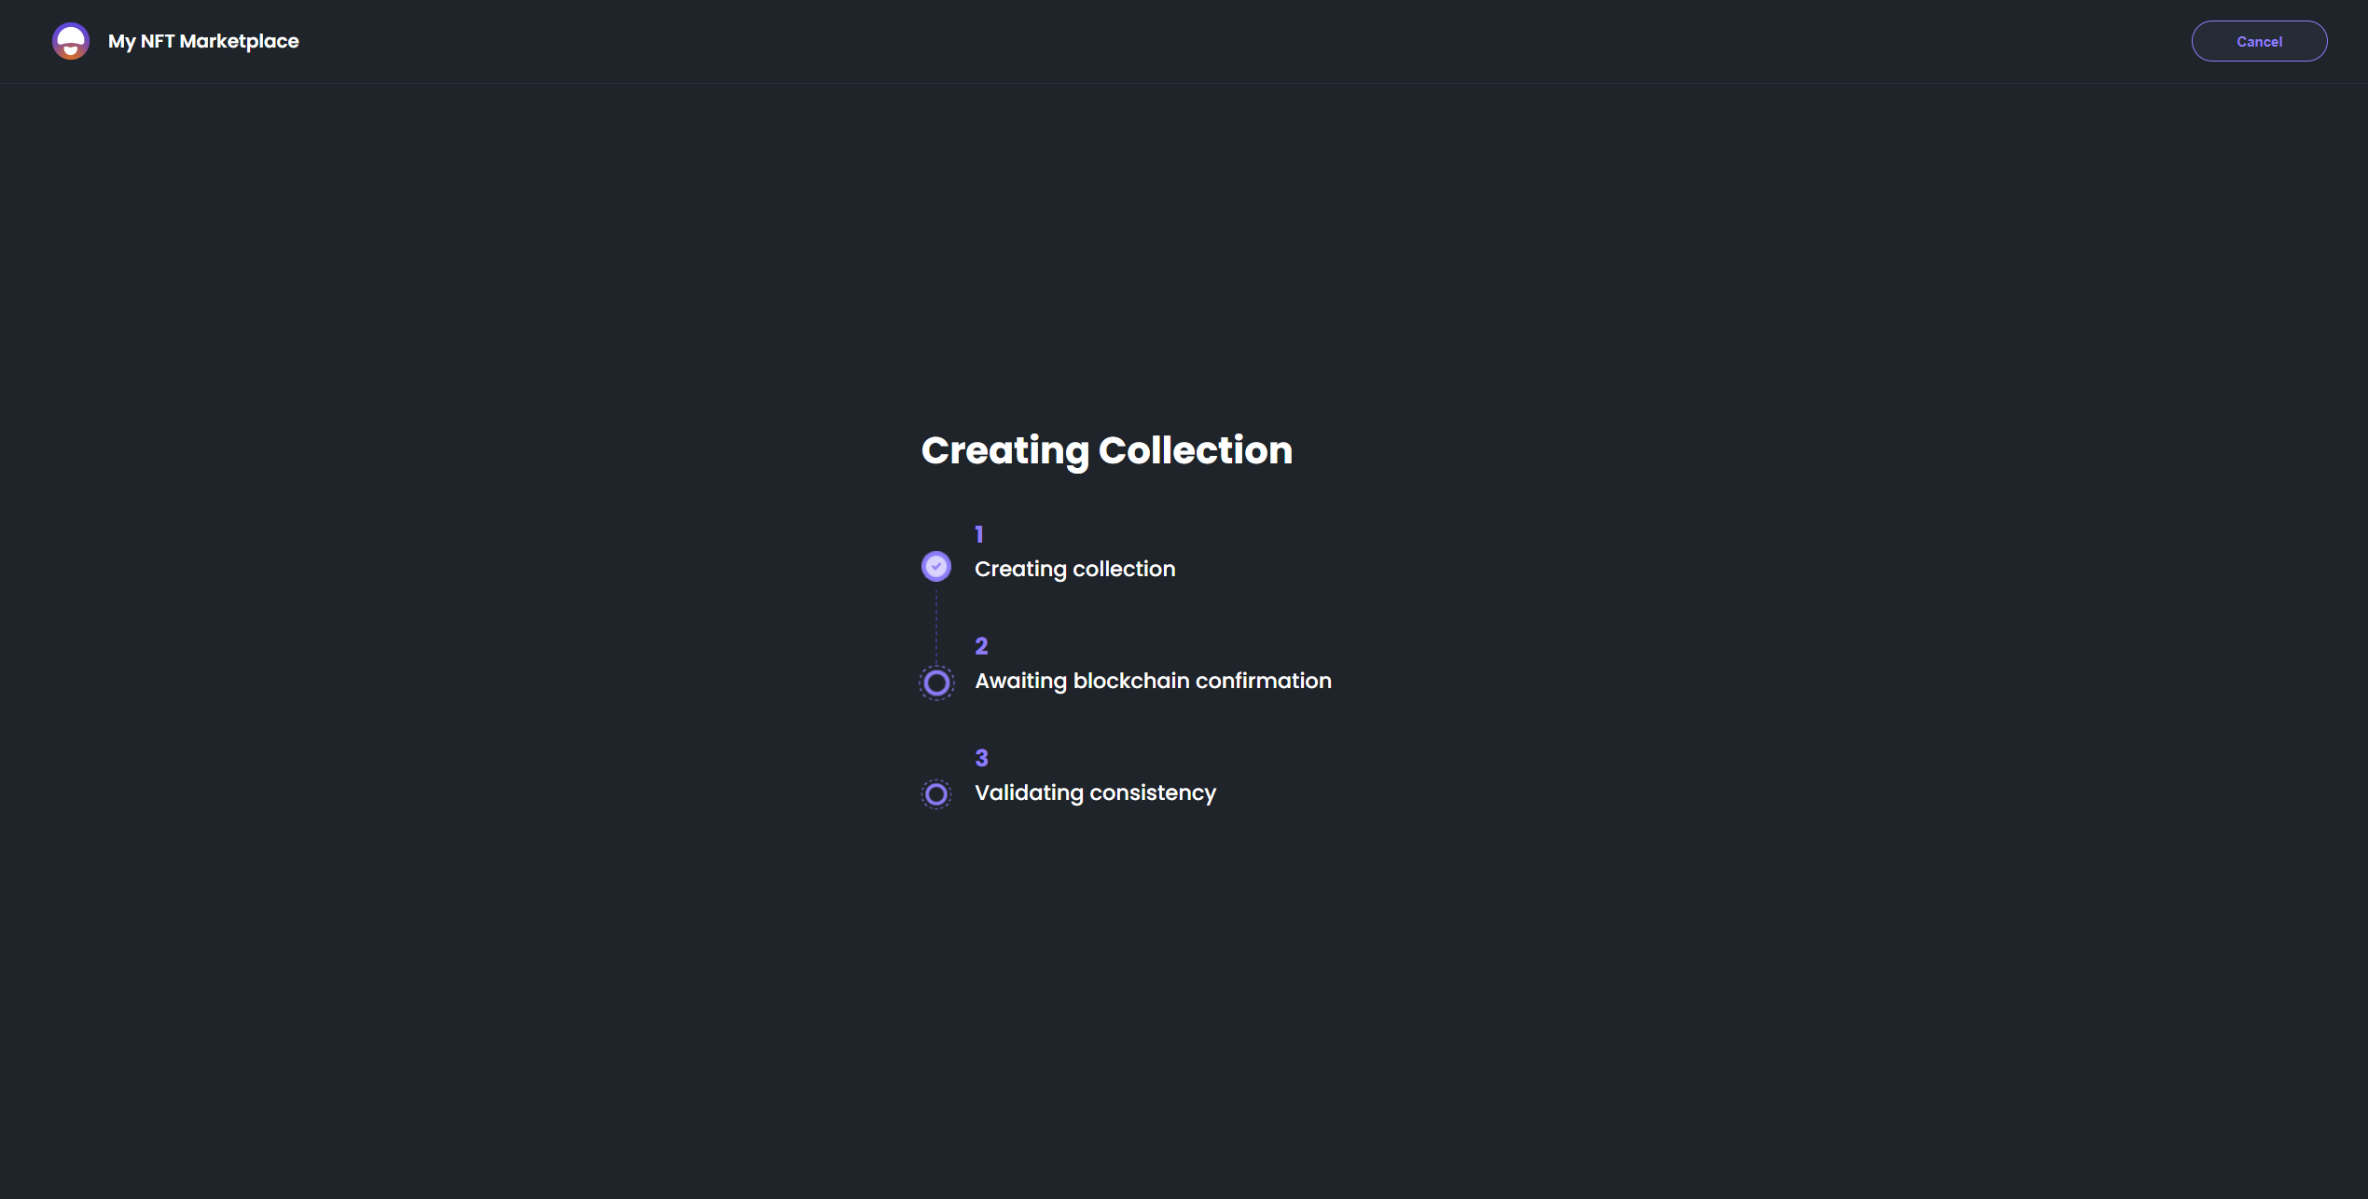Select the 'Awaiting blockchain confirmation' step text
This screenshot has height=1199, width=2368.
tap(1153, 681)
